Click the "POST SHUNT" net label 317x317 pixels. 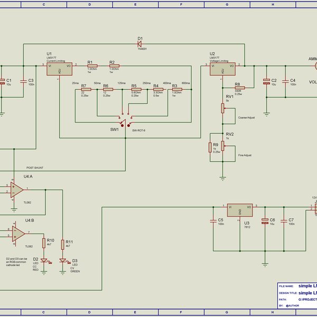coord(35,168)
